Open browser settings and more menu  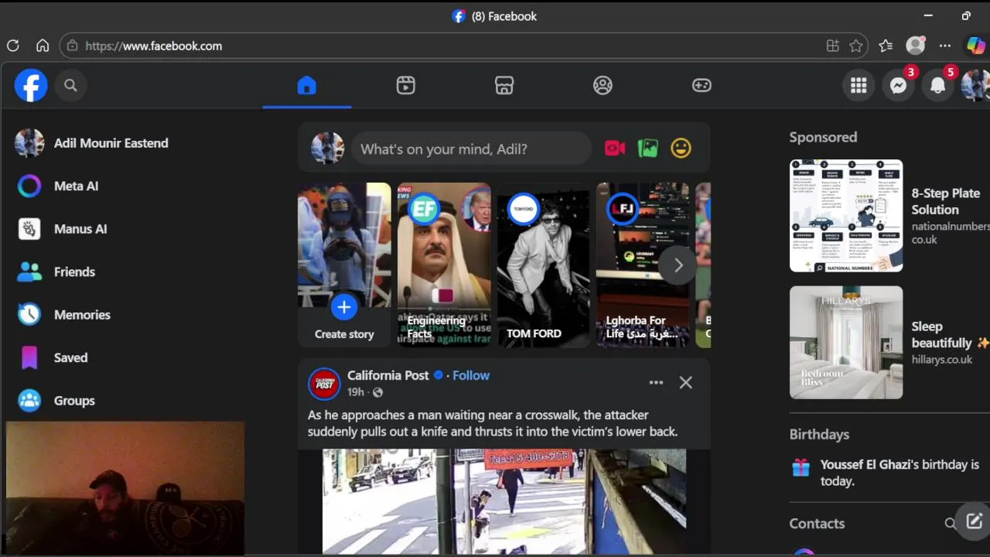click(945, 46)
